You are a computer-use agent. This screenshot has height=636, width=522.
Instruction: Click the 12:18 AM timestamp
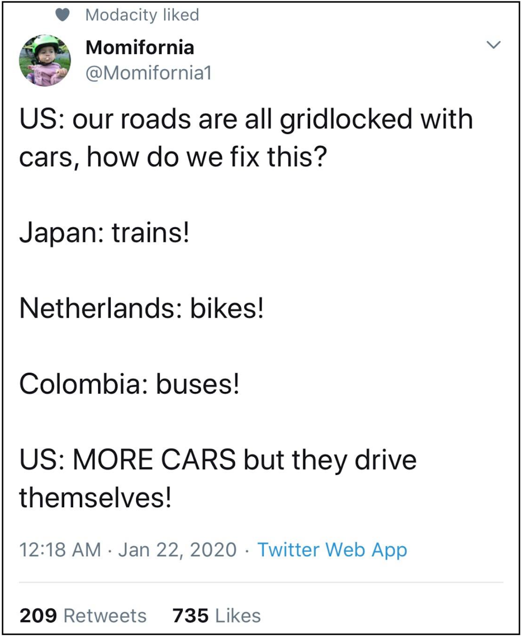(x=60, y=550)
